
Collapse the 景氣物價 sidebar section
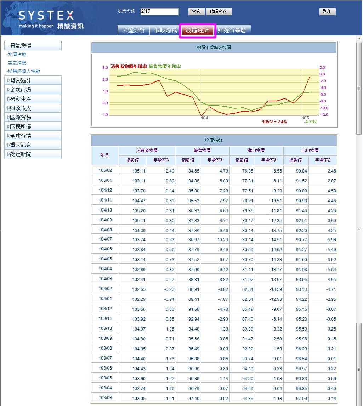[33, 45]
